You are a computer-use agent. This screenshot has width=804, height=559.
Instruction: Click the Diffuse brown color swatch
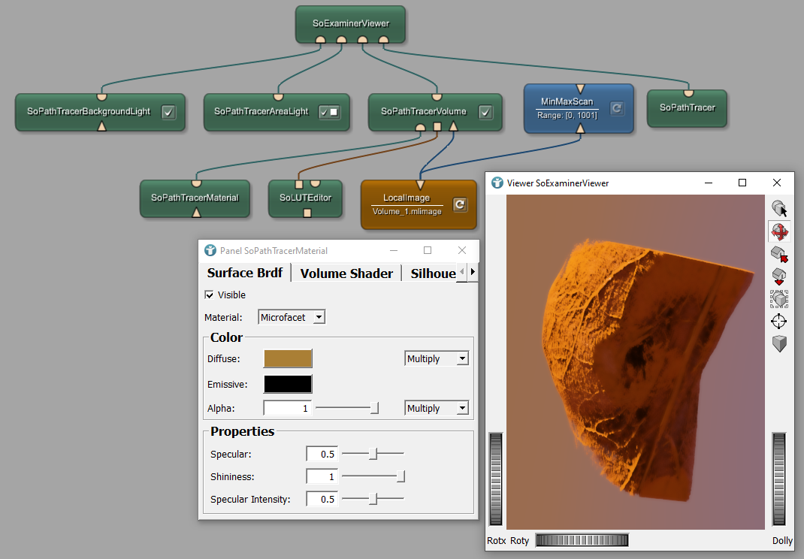(x=288, y=359)
